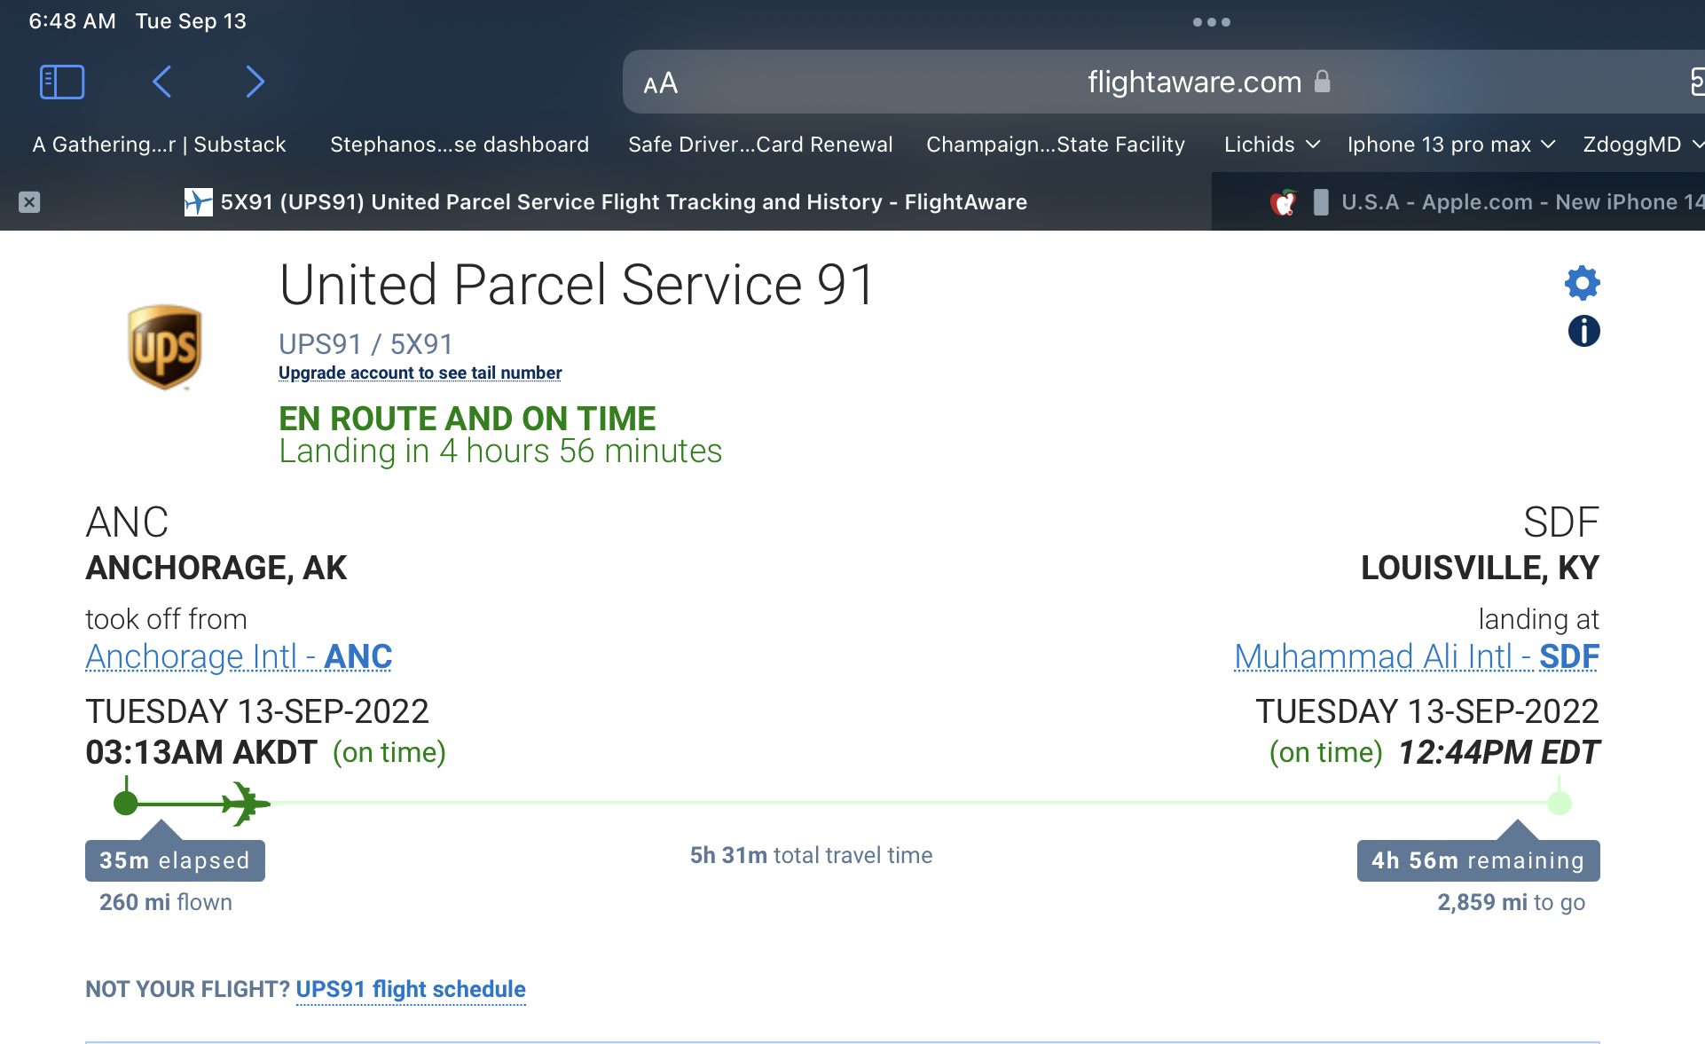The image size is (1705, 1044).
Task: Click the ANCHORAGE, AK origin text
Action: click(x=216, y=568)
